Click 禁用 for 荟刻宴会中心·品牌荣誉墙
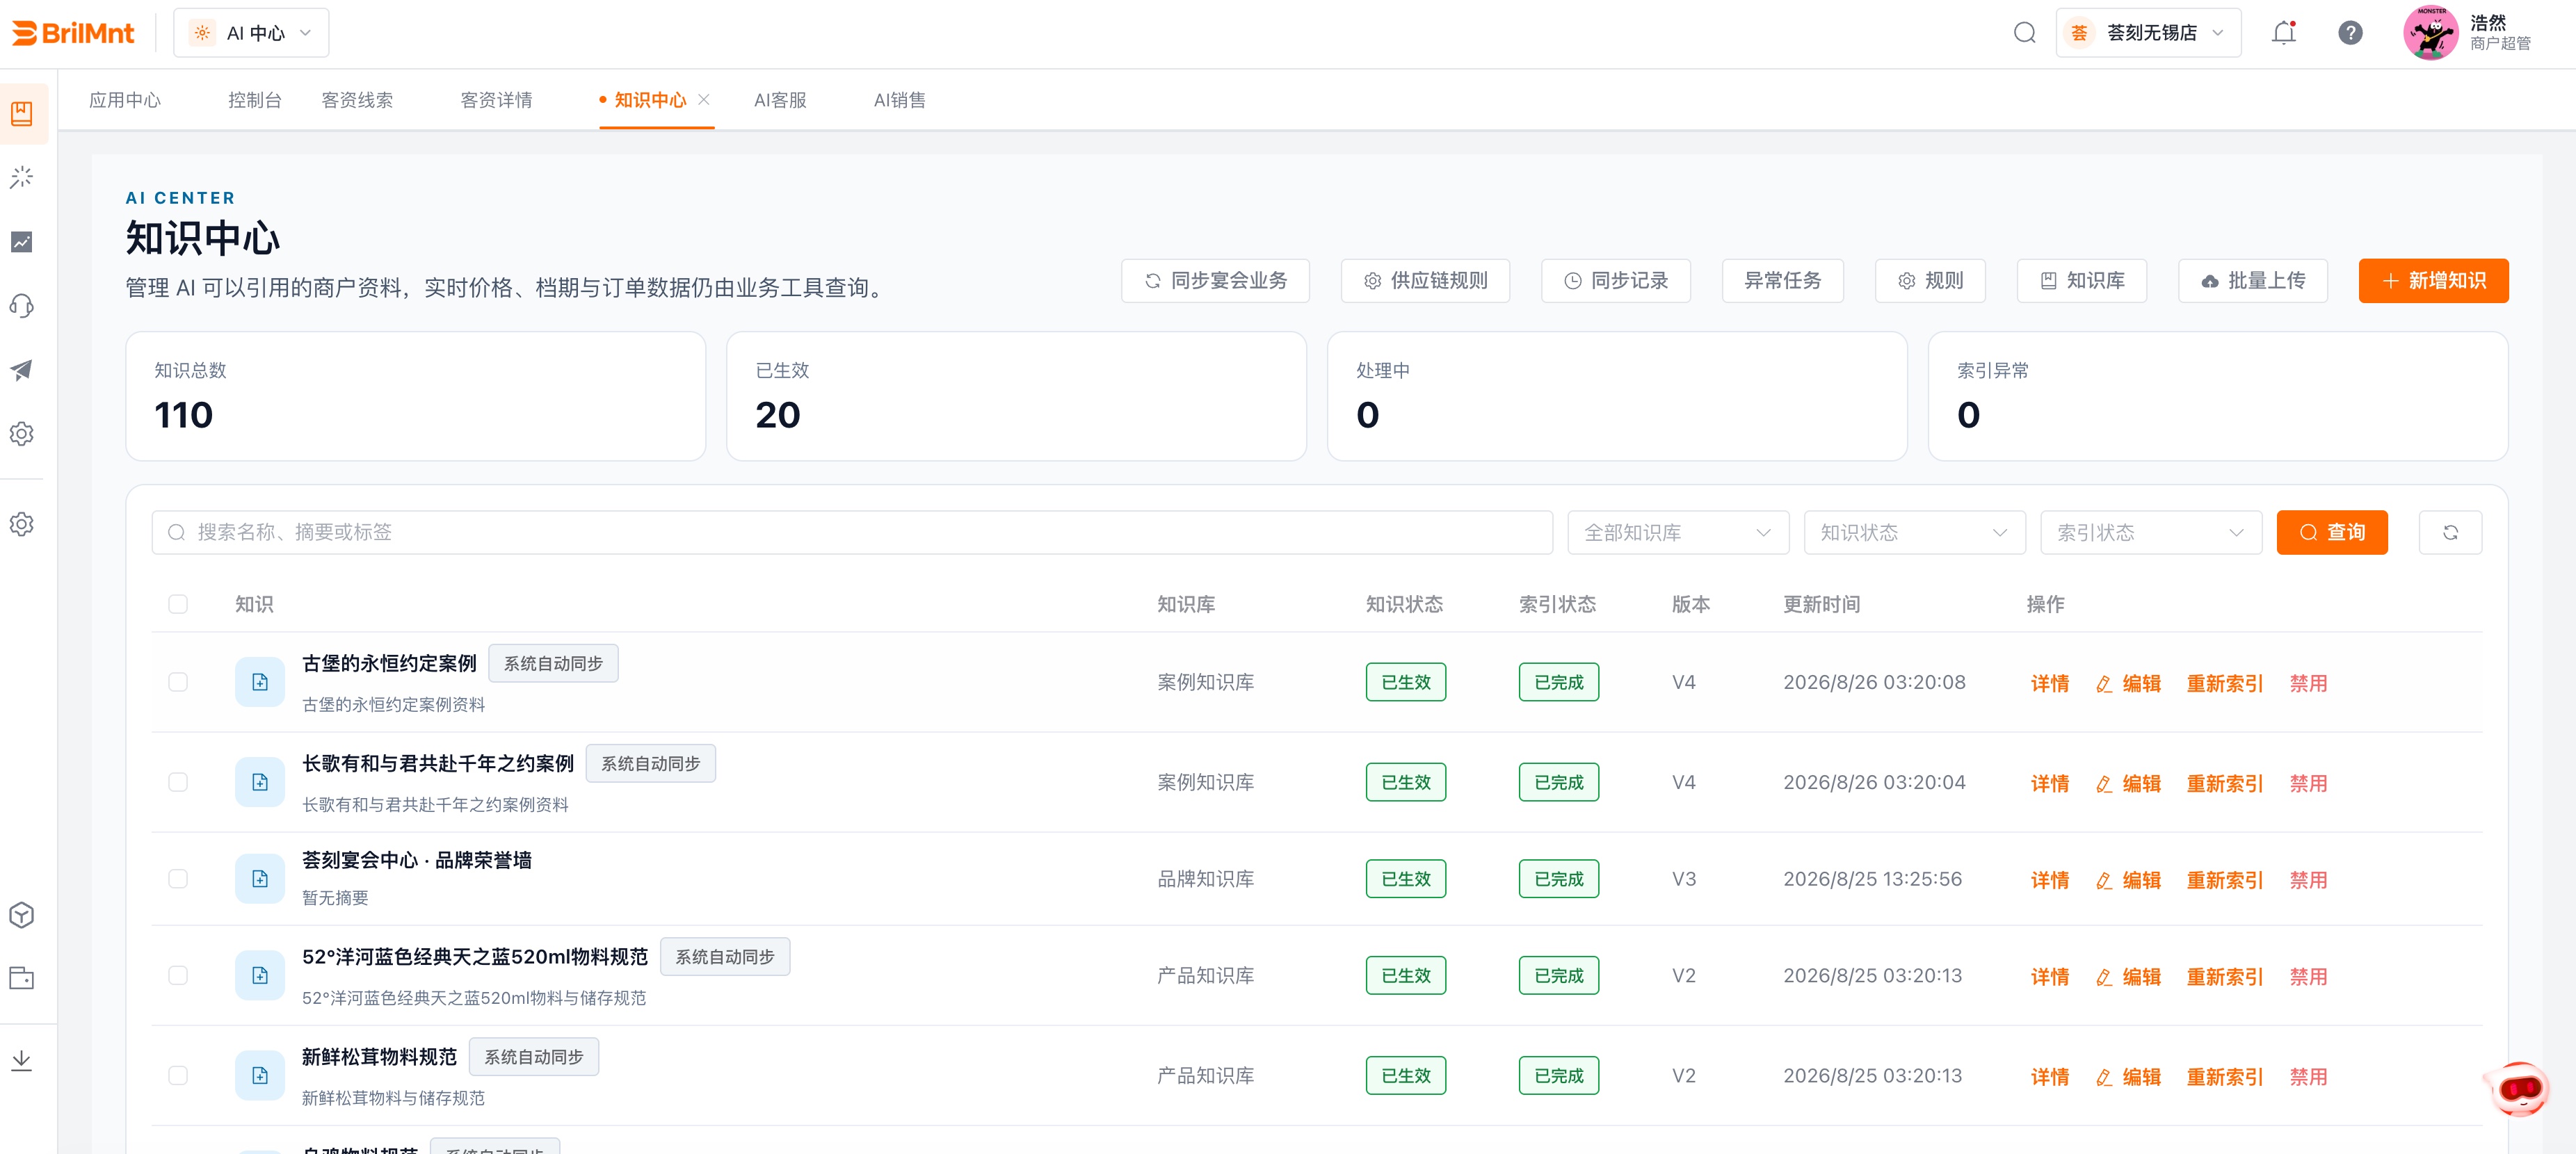 [2308, 880]
